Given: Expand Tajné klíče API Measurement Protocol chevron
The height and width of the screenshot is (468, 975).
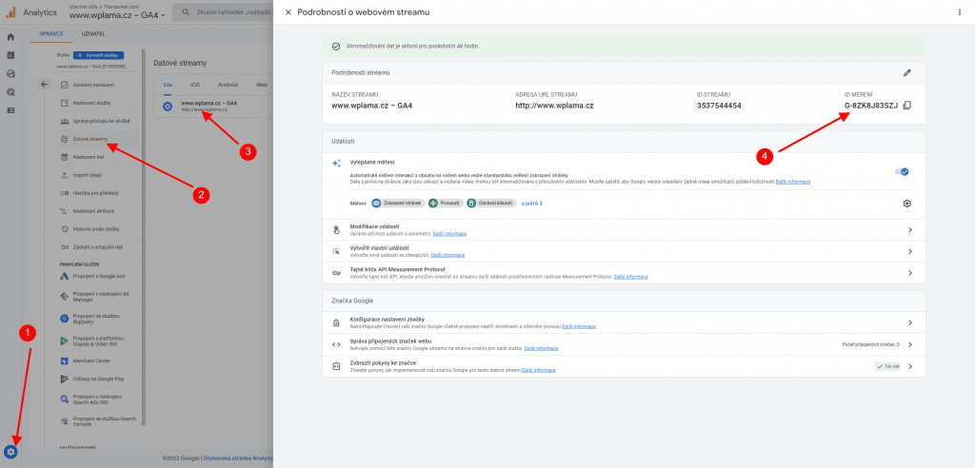Looking at the screenshot, I should point(909,273).
